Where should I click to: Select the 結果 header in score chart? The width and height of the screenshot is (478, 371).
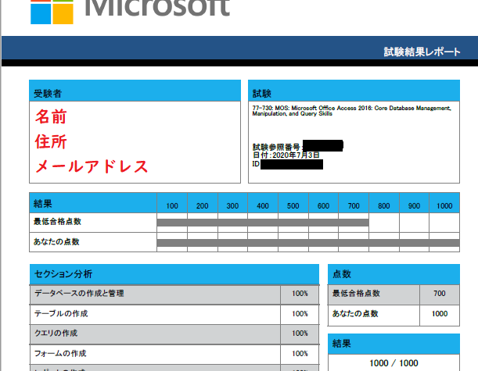[93, 203]
